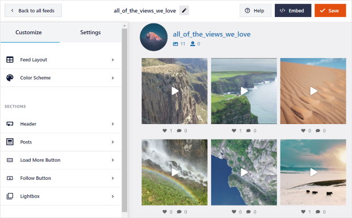The image size is (352, 218).
Task: Click the Header section icon
Action: click(x=10, y=124)
